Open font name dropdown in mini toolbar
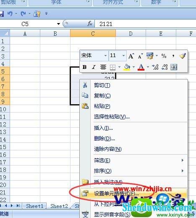 point(105,55)
